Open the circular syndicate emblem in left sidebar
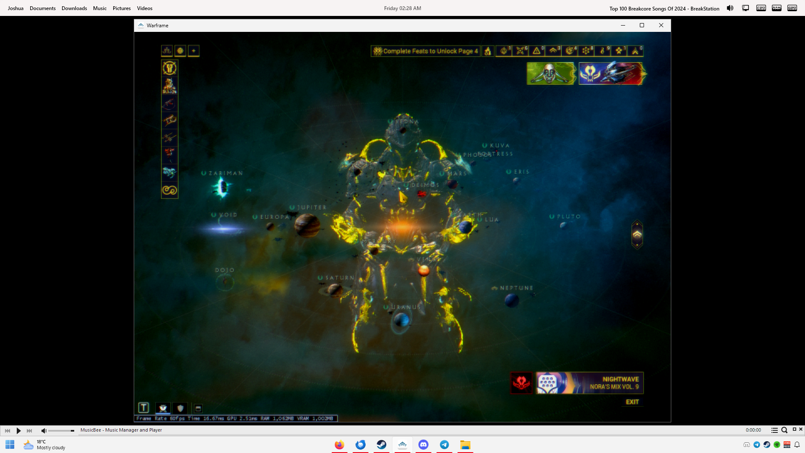The image size is (805, 453). 169,68
